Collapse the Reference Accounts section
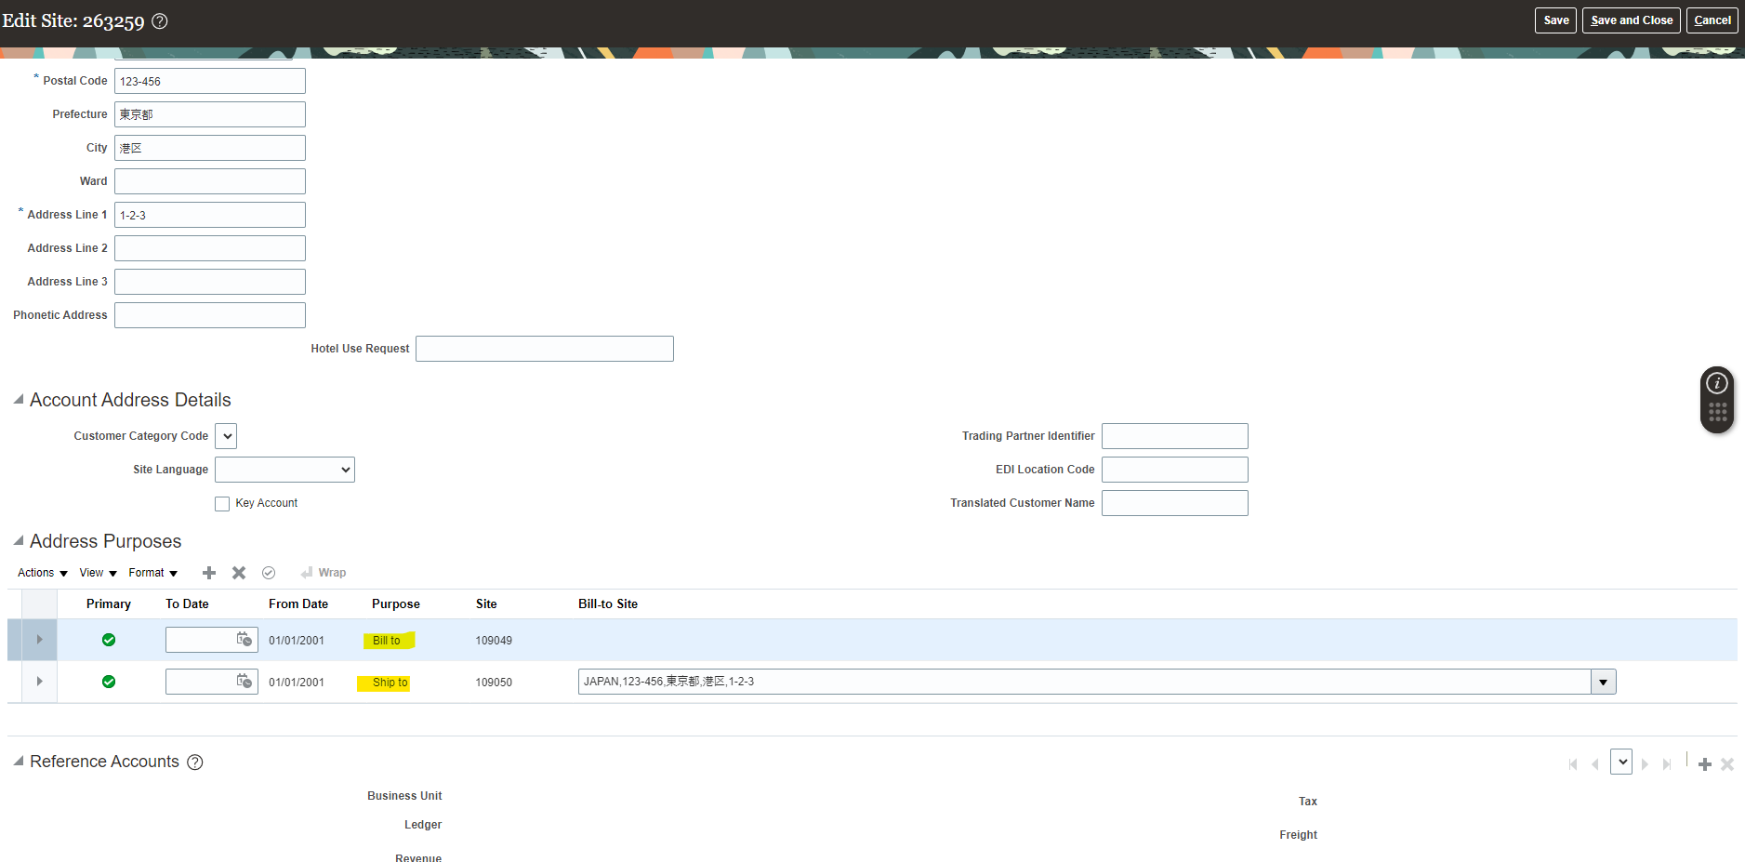This screenshot has width=1745, height=862. coord(19,762)
